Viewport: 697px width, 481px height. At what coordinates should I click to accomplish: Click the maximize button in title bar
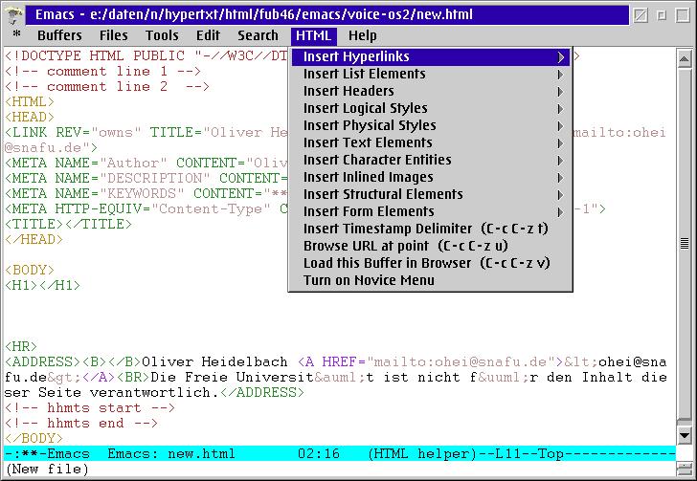683,15
